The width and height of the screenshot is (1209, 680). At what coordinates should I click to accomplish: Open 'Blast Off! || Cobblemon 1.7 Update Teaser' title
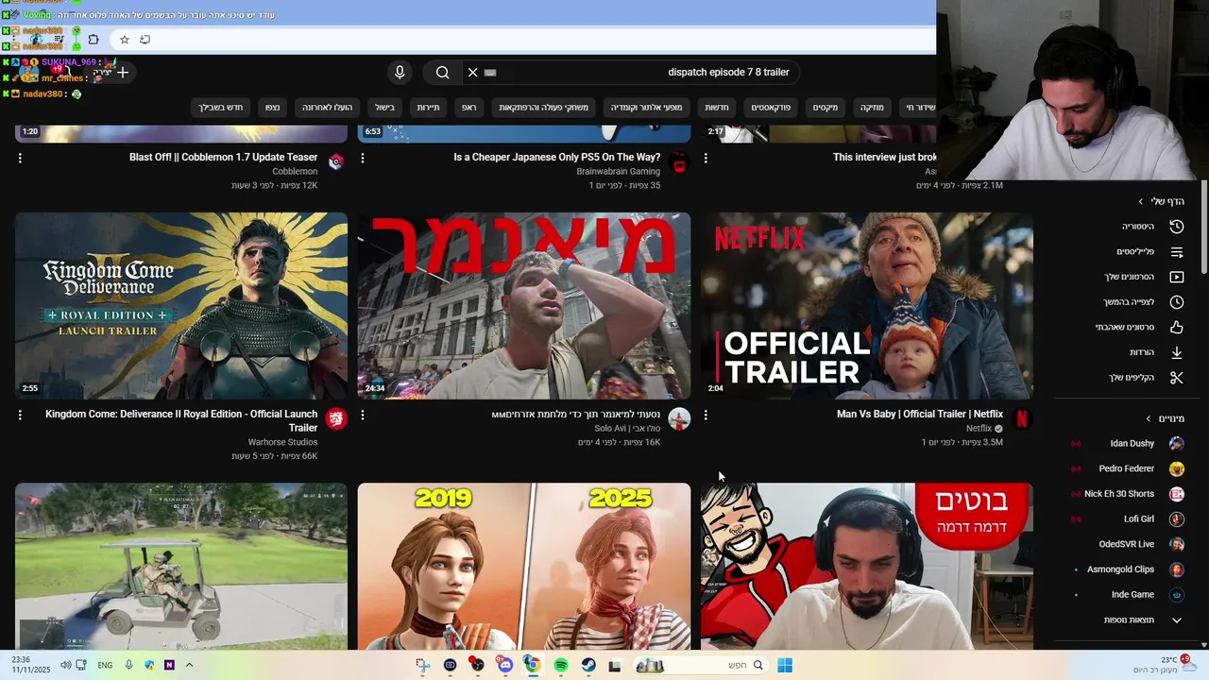pyautogui.click(x=223, y=158)
